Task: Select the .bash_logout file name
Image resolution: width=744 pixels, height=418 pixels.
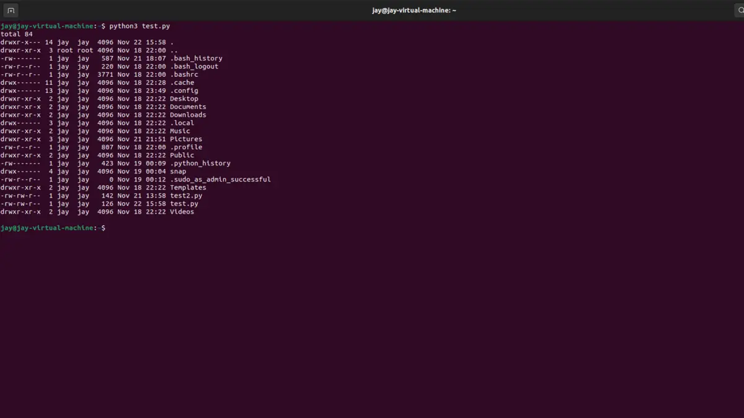Action: point(194,66)
